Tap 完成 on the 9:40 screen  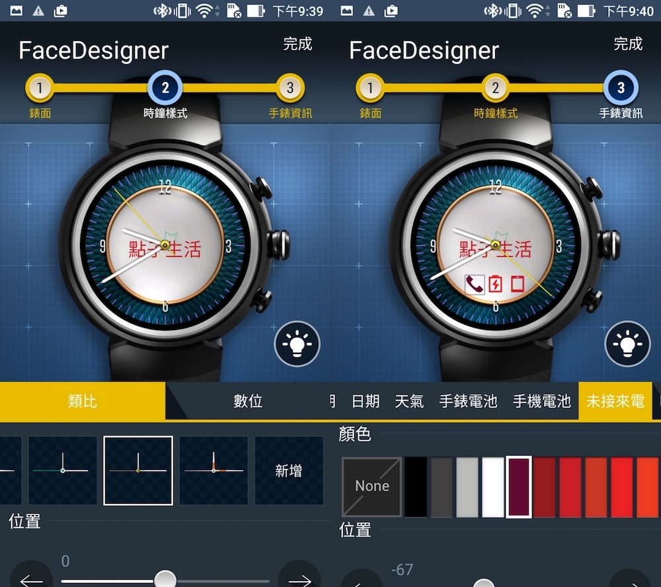point(627,44)
